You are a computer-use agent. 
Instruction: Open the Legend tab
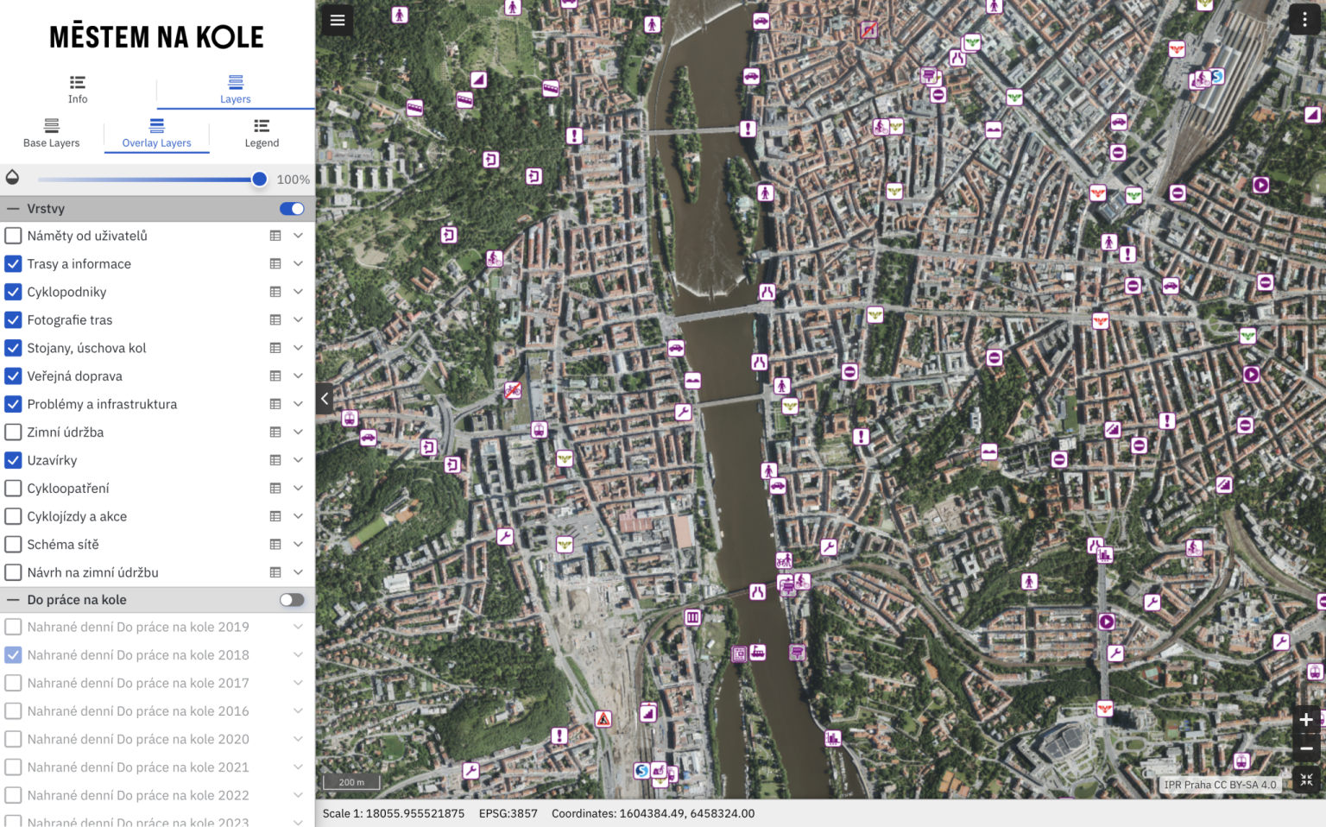[x=262, y=133]
